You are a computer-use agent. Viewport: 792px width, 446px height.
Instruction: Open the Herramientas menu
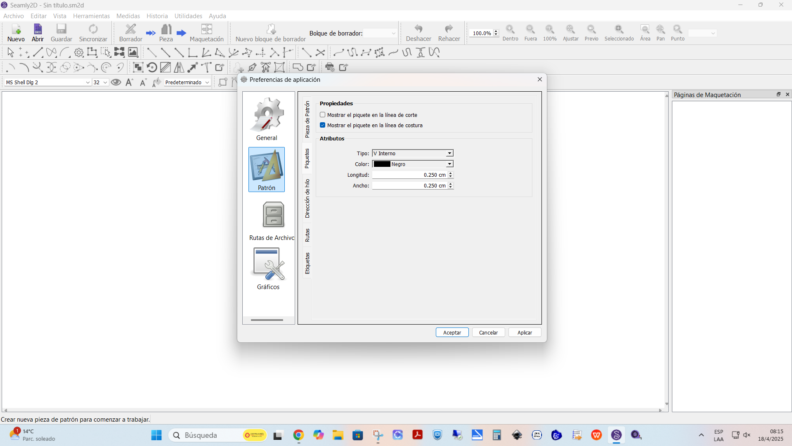click(91, 16)
